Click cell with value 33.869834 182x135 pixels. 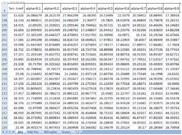[x=52, y=118]
